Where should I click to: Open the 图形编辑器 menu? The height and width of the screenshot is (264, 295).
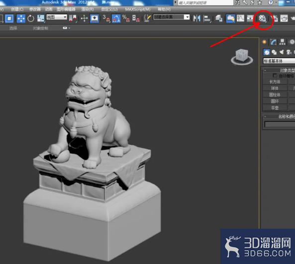tap(66, 9)
